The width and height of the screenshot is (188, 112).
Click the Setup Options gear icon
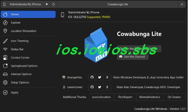tap(5, 83)
